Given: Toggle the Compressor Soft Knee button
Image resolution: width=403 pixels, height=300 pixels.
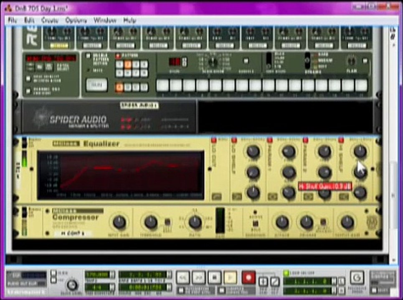Looking at the screenshot, I should point(167,222).
